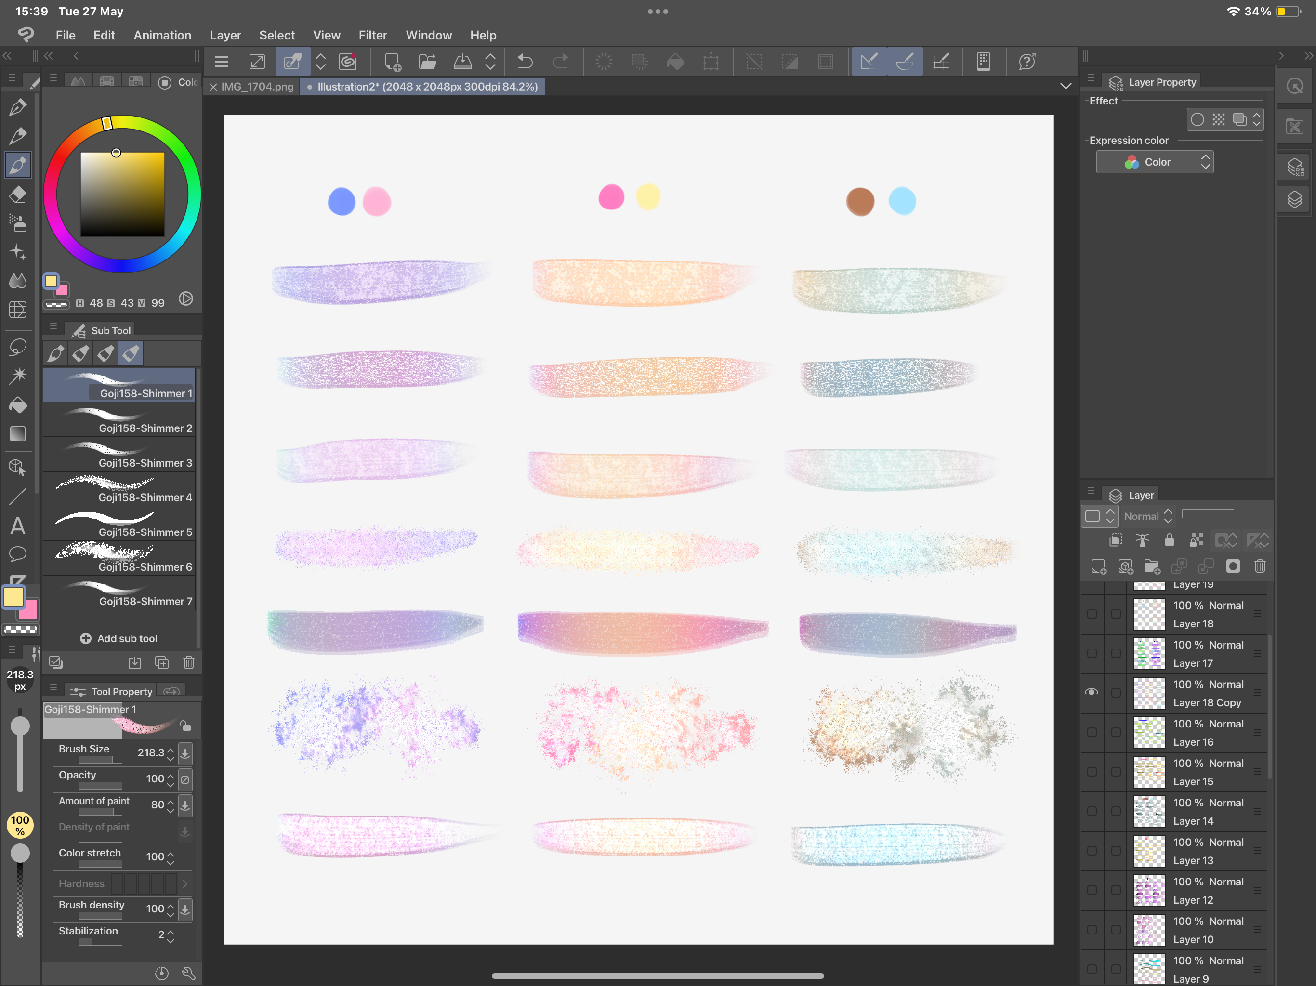Open the Filter menu
Image resolution: width=1316 pixels, height=986 pixels.
[x=372, y=35]
